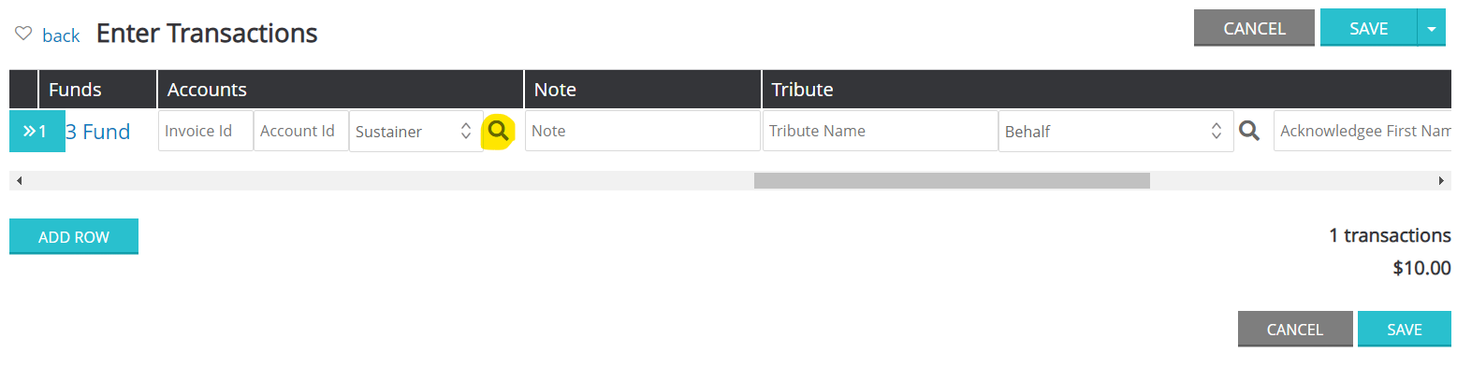Click the horizontal scrollbar right arrow

(x=1442, y=180)
